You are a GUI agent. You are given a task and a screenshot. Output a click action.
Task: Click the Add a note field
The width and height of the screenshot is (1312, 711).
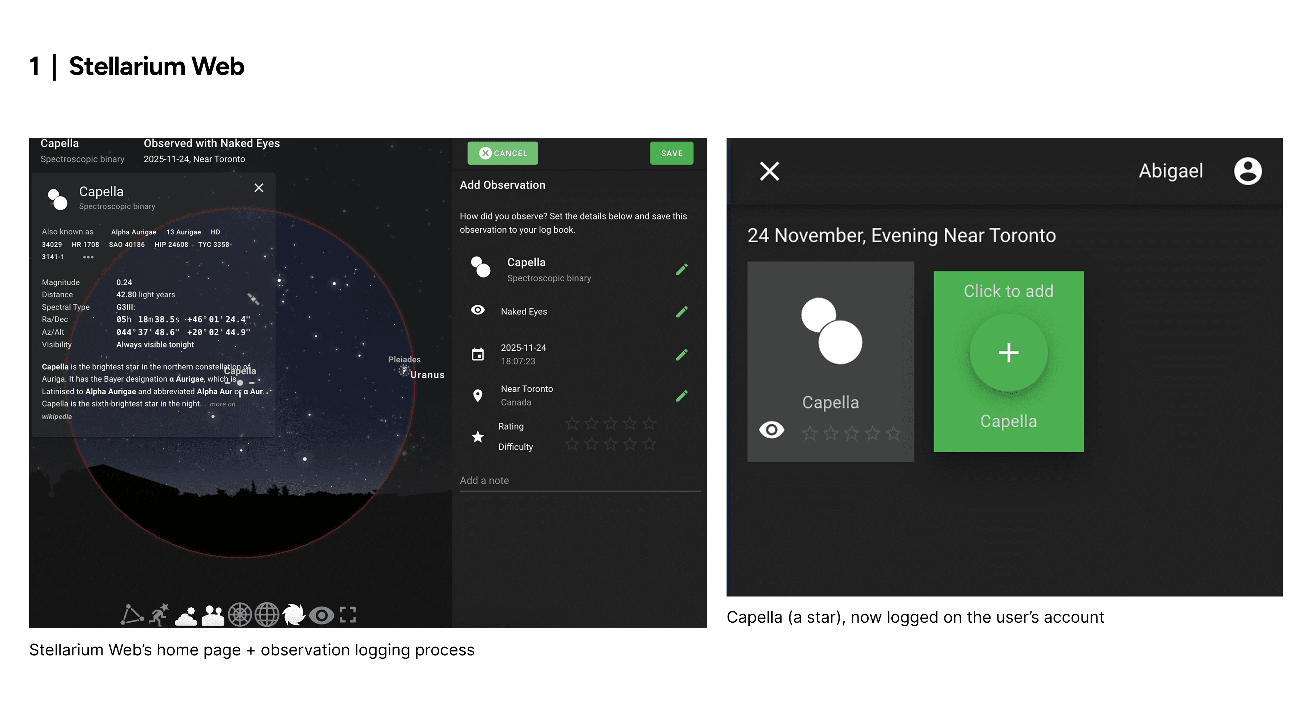[x=580, y=481]
